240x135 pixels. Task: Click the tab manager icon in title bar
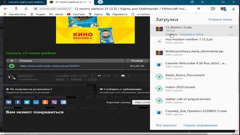(192, 2)
